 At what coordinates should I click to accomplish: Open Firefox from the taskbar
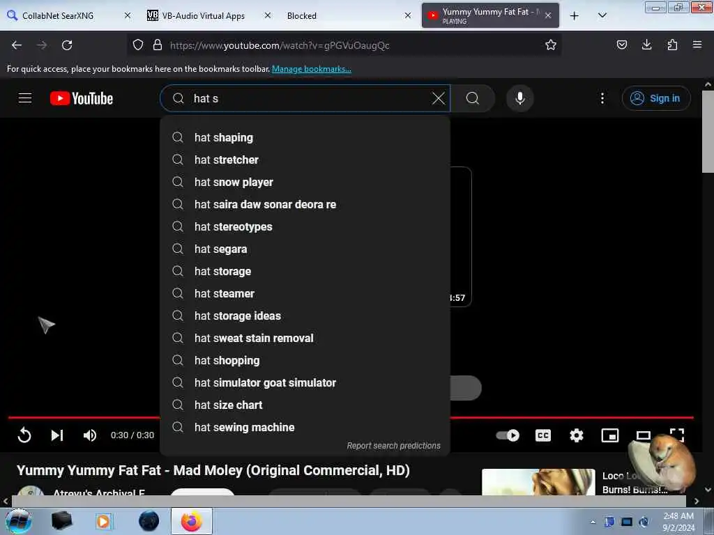coord(192,521)
